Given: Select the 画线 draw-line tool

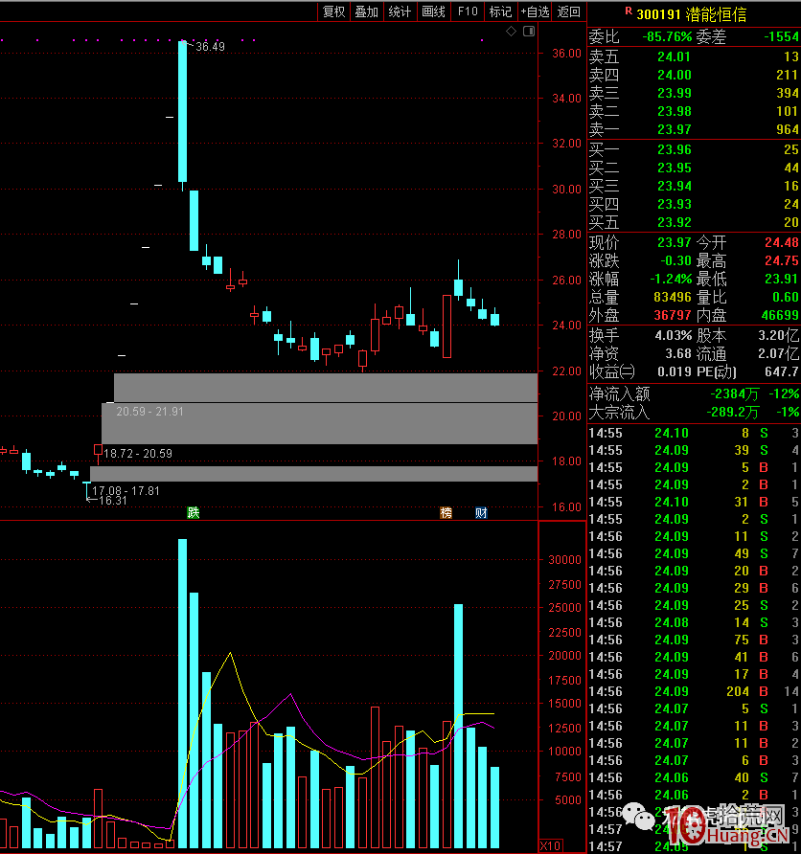Looking at the screenshot, I should pos(434,11).
